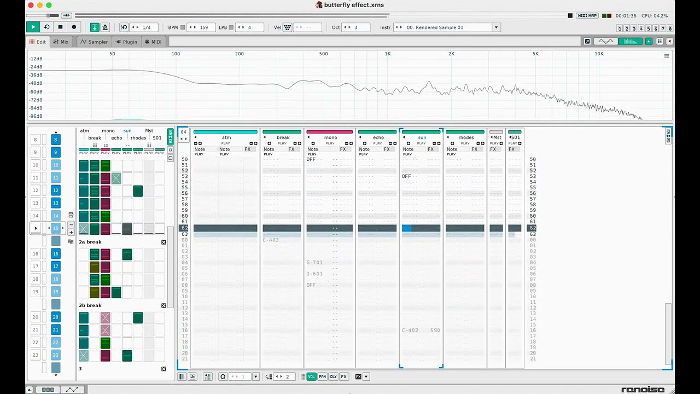Open the FX dropdown arrow at bottom

click(366, 376)
